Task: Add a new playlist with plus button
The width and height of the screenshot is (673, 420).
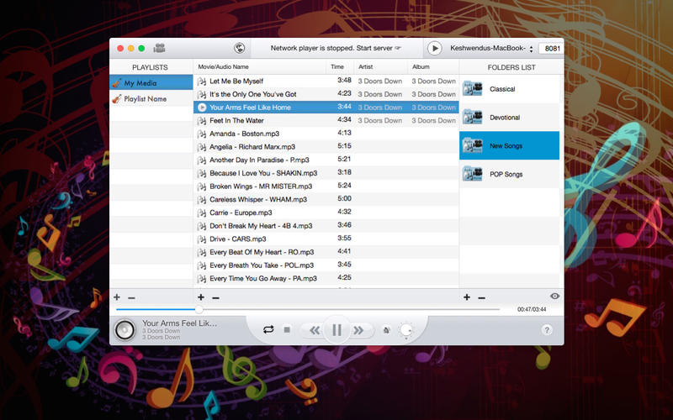Action: click(117, 297)
